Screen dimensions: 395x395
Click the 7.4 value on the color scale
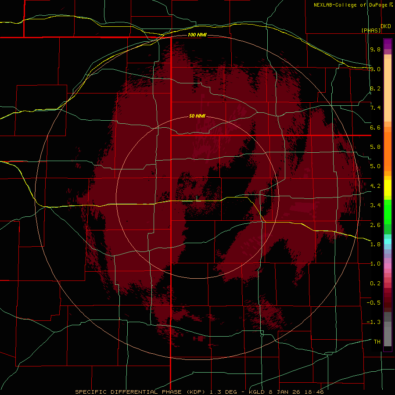coord(375,108)
